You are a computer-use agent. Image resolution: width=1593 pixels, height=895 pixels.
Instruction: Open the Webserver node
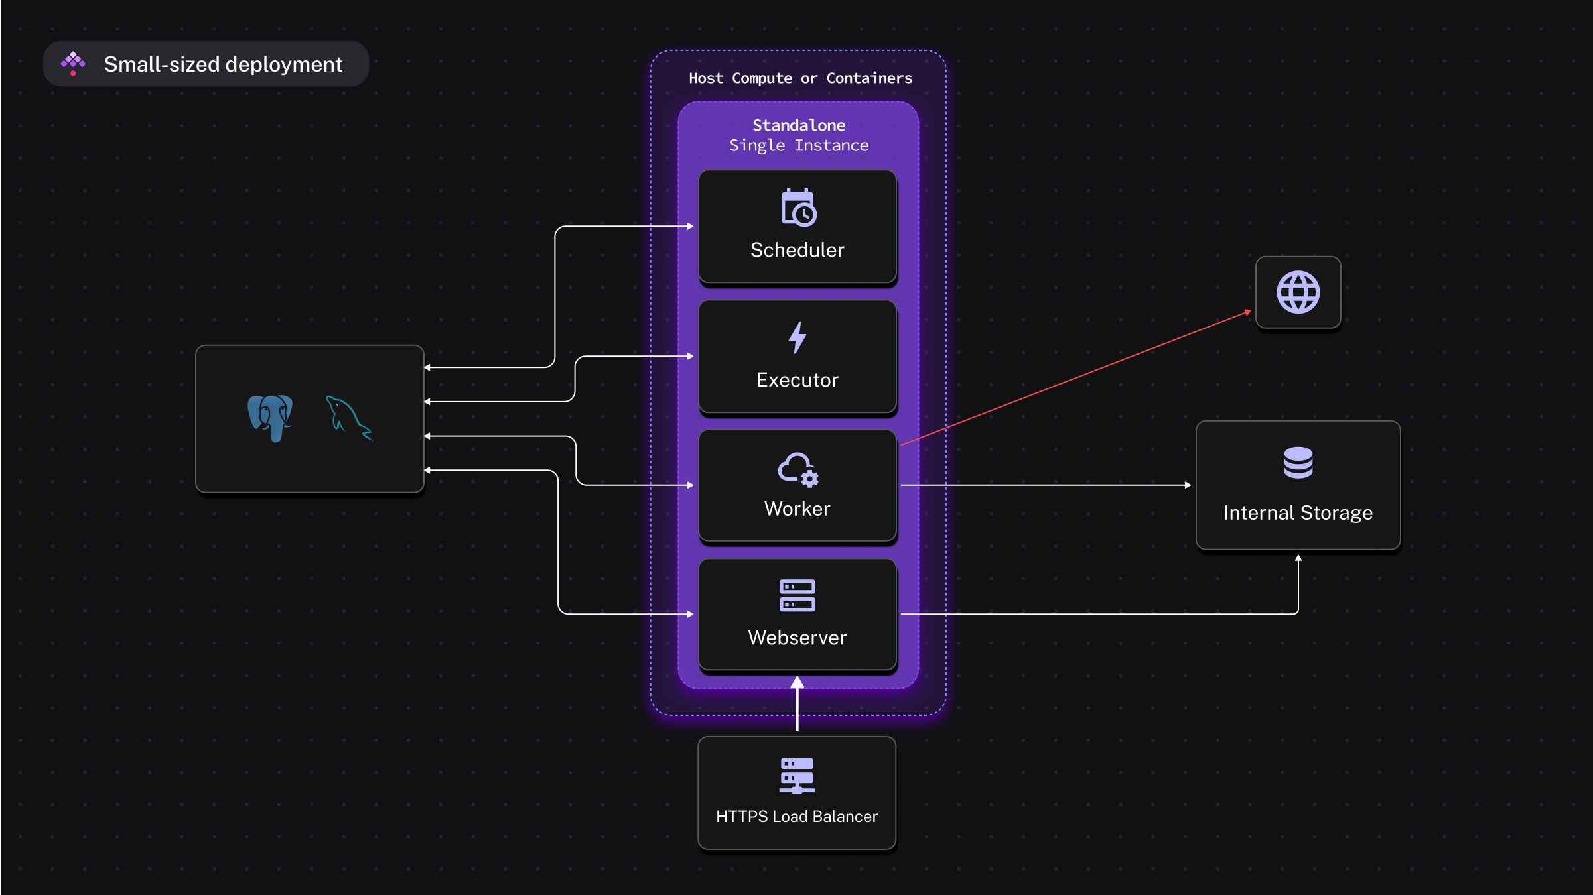pyautogui.click(x=797, y=615)
